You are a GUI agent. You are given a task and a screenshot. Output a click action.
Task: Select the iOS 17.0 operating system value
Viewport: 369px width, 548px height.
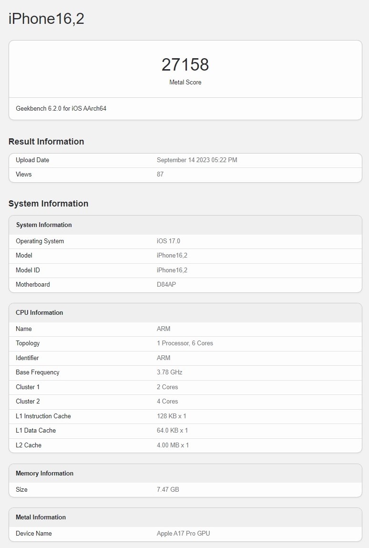(168, 241)
